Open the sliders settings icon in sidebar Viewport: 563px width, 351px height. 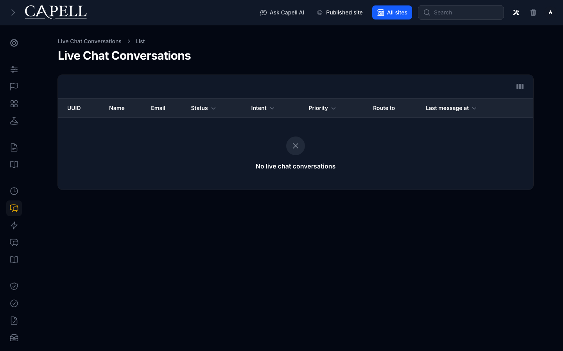14,69
